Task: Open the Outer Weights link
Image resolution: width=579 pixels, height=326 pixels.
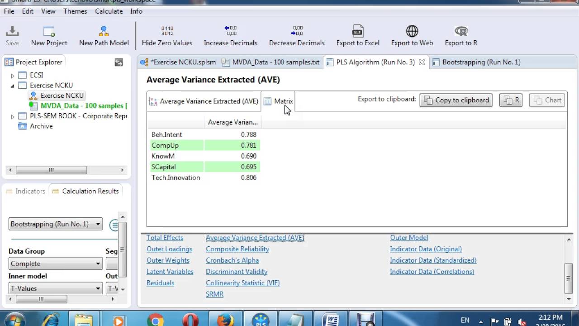Action: 168,260
